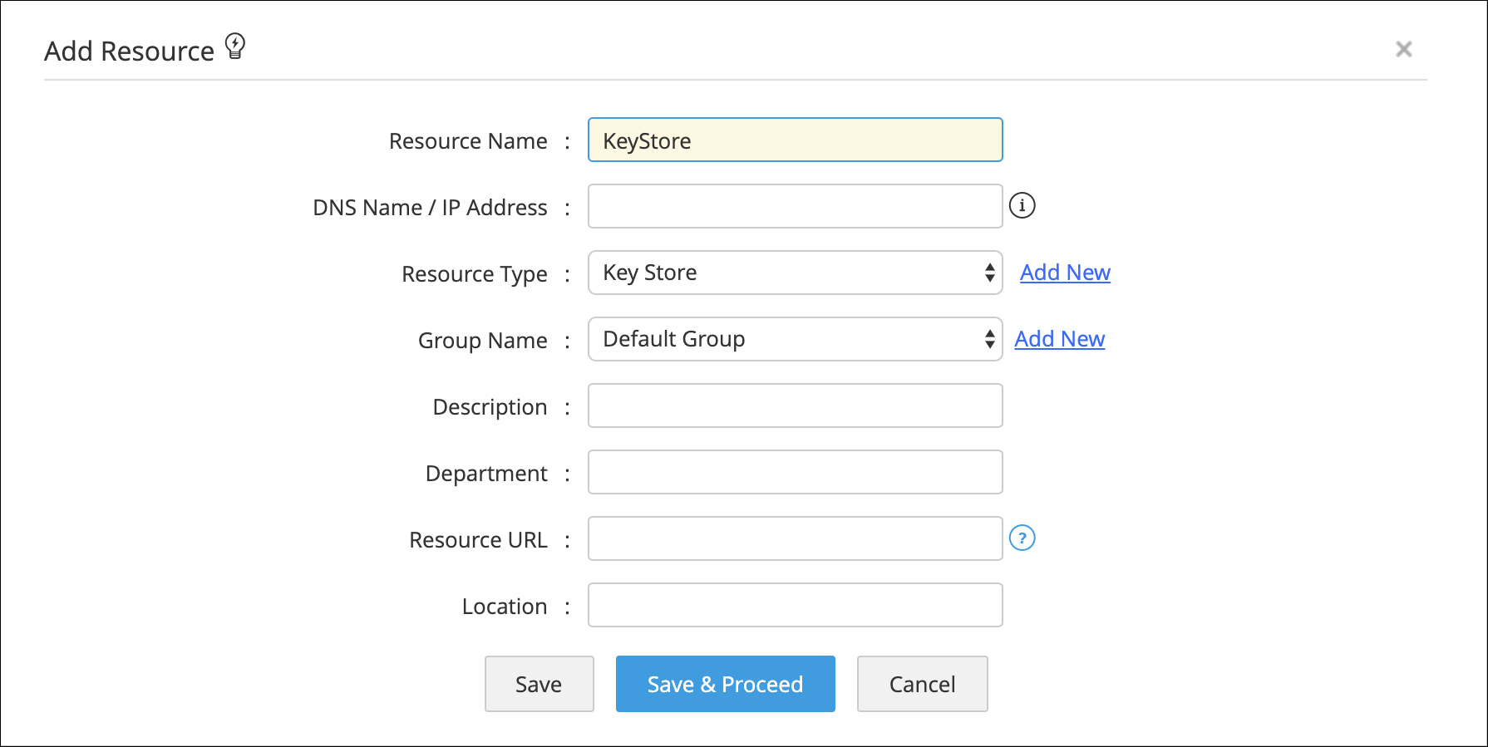Viewport: 1488px width, 747px height.
Task: Click Add New link beside Group Name
Action: coord(1059,339)
